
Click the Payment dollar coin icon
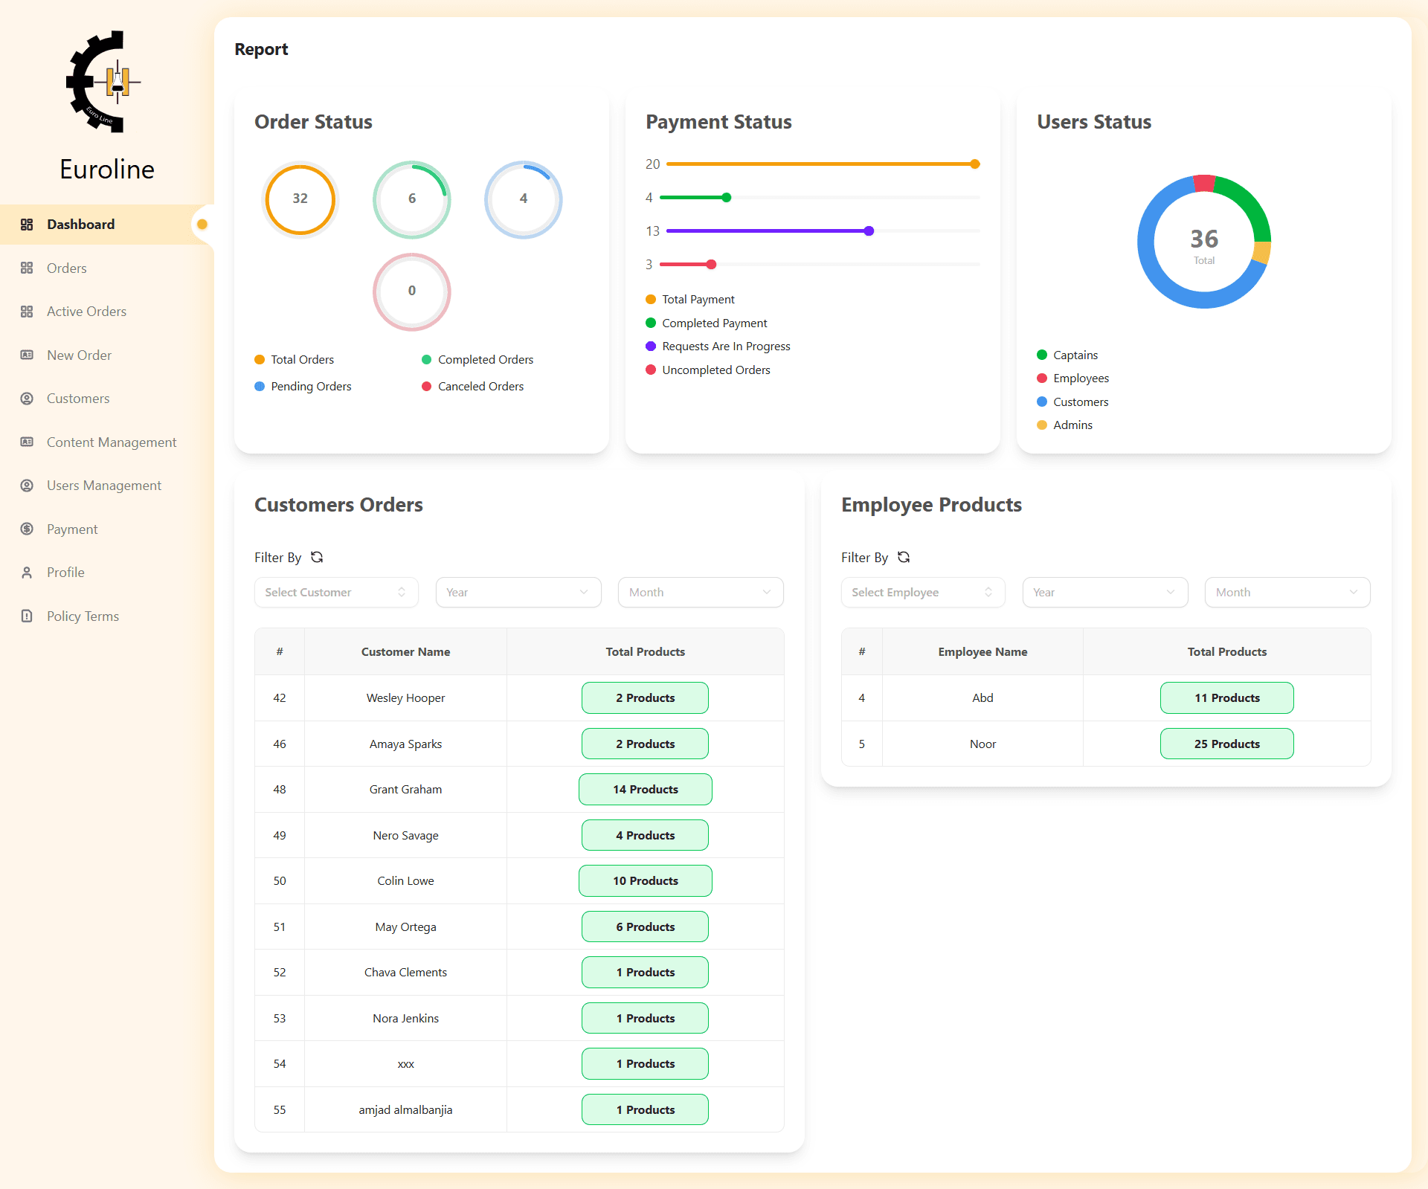click(27, 529)
